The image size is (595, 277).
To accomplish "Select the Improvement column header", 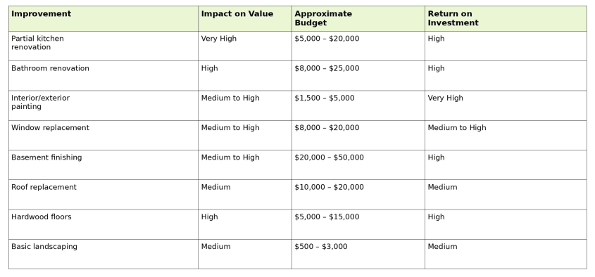I will [x=104, y=18].
